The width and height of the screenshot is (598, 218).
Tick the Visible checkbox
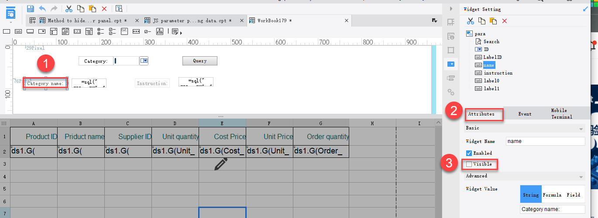[469, 164]
